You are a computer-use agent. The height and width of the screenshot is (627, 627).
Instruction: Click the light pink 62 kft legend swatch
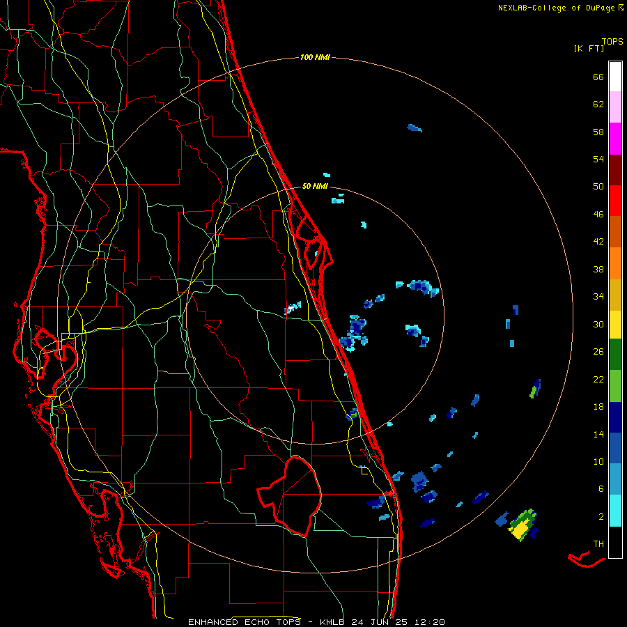615,107
